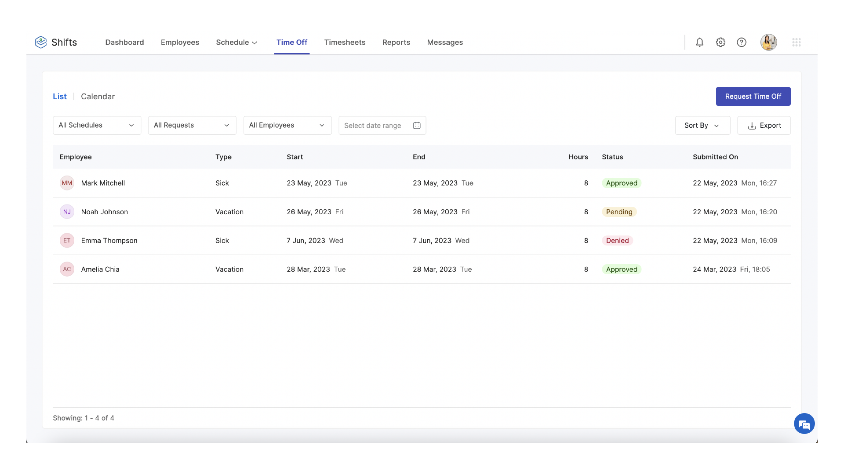Select the List view
This screenshot has height=474, width=844.
point(60,96)
